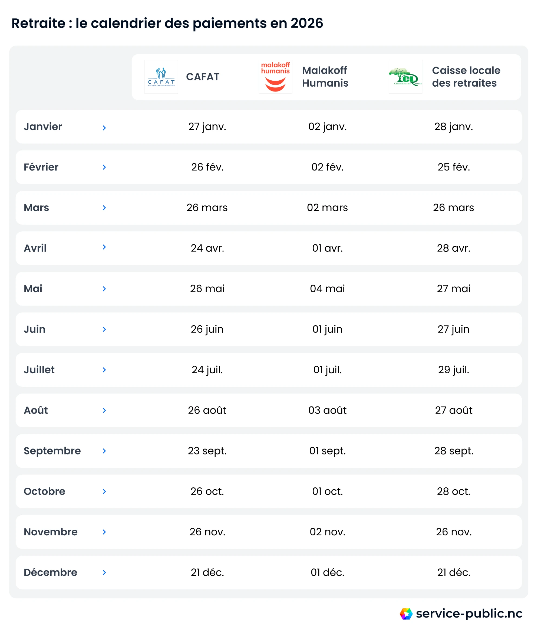Select the CAFAT 27 janv. date cell
This screenshot has height=626, width=541.
tap(207, 127)
